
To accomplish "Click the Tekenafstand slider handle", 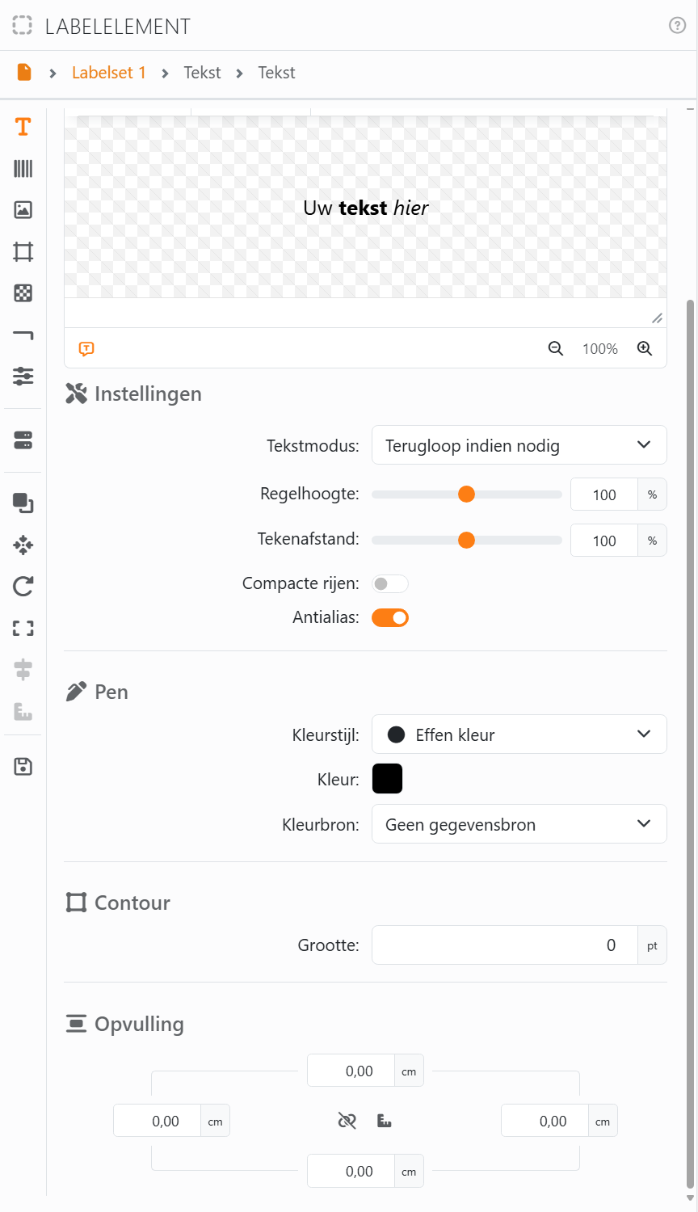I will (x=466, y=541).
